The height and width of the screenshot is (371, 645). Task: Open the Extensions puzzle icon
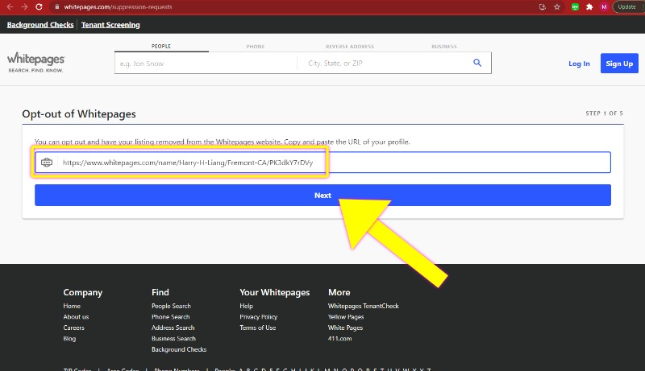point(589,6)
